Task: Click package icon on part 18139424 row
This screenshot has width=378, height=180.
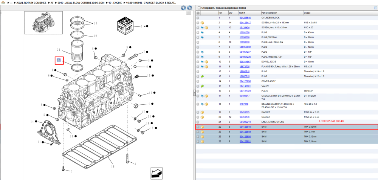Action: (x=206, y=27)
